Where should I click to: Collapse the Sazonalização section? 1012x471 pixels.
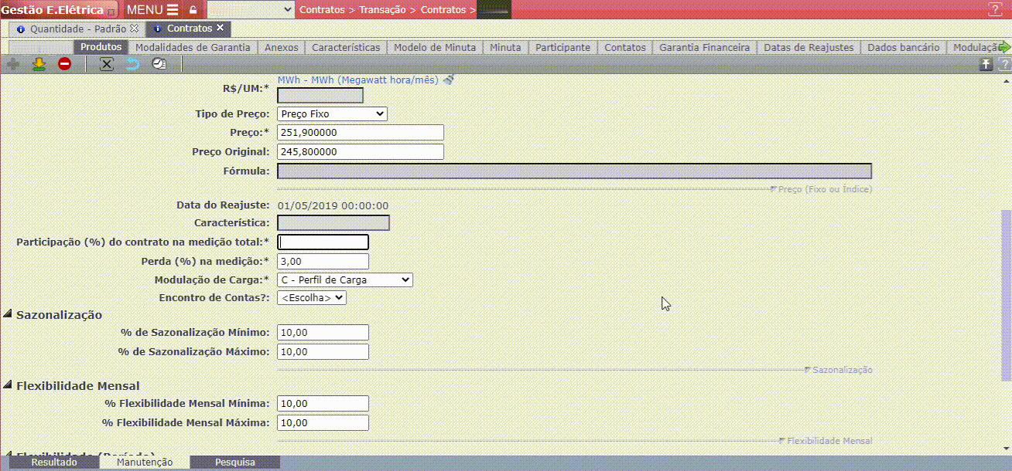pos(9,314)
